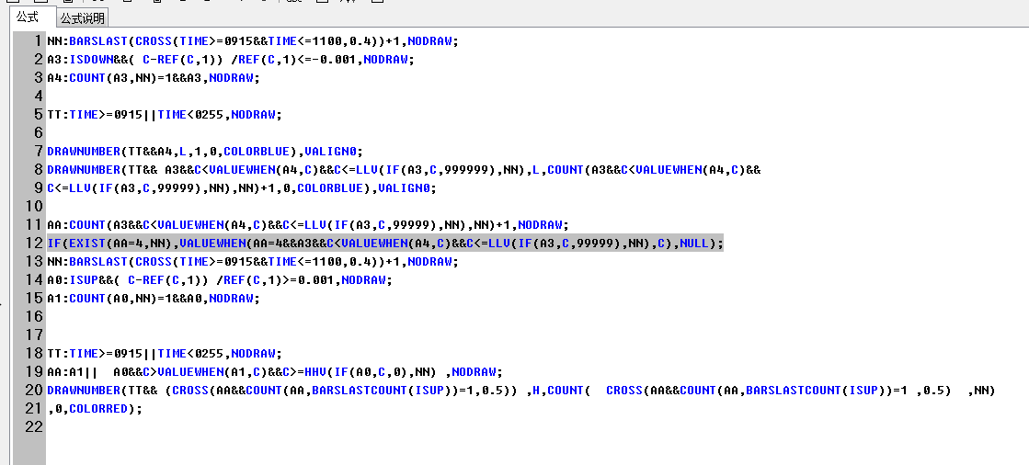Switch to the 公式说明 tab
Image resolution: width=1029 pixels, height=465 pixels.
(83, 17)
